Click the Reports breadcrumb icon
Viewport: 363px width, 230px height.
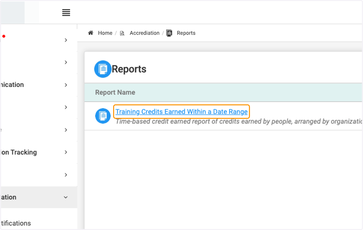[x=169, y=33]
